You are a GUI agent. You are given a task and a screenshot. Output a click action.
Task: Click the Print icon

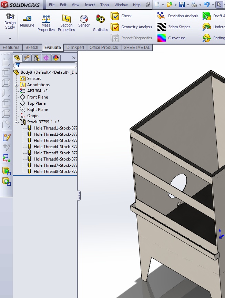[x=194, y=4]
